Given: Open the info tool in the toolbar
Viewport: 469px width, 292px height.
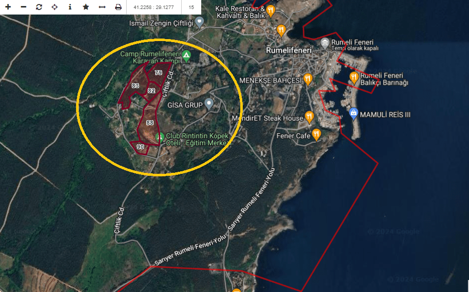Looking at the screenshot, I should pyautogui.click(x=70, y=7).
